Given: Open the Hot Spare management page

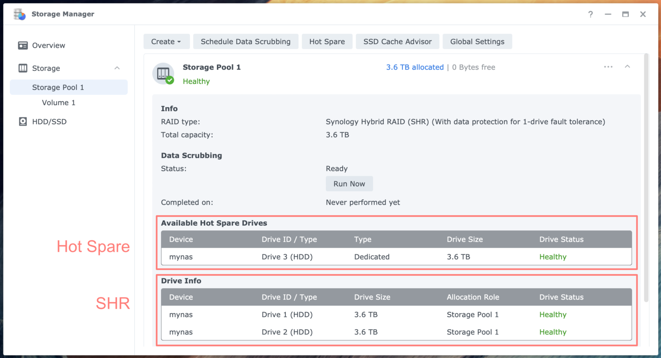Looking at the screenshot, I should pyautogui.click(x=327, y=41).
